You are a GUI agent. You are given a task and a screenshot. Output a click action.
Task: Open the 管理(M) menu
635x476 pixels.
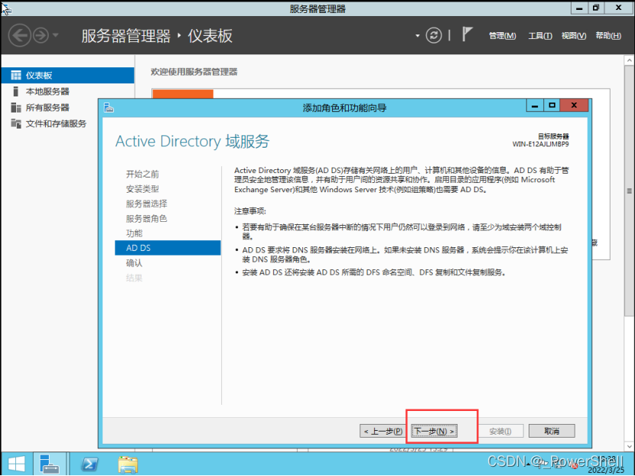tap(502, 36)
